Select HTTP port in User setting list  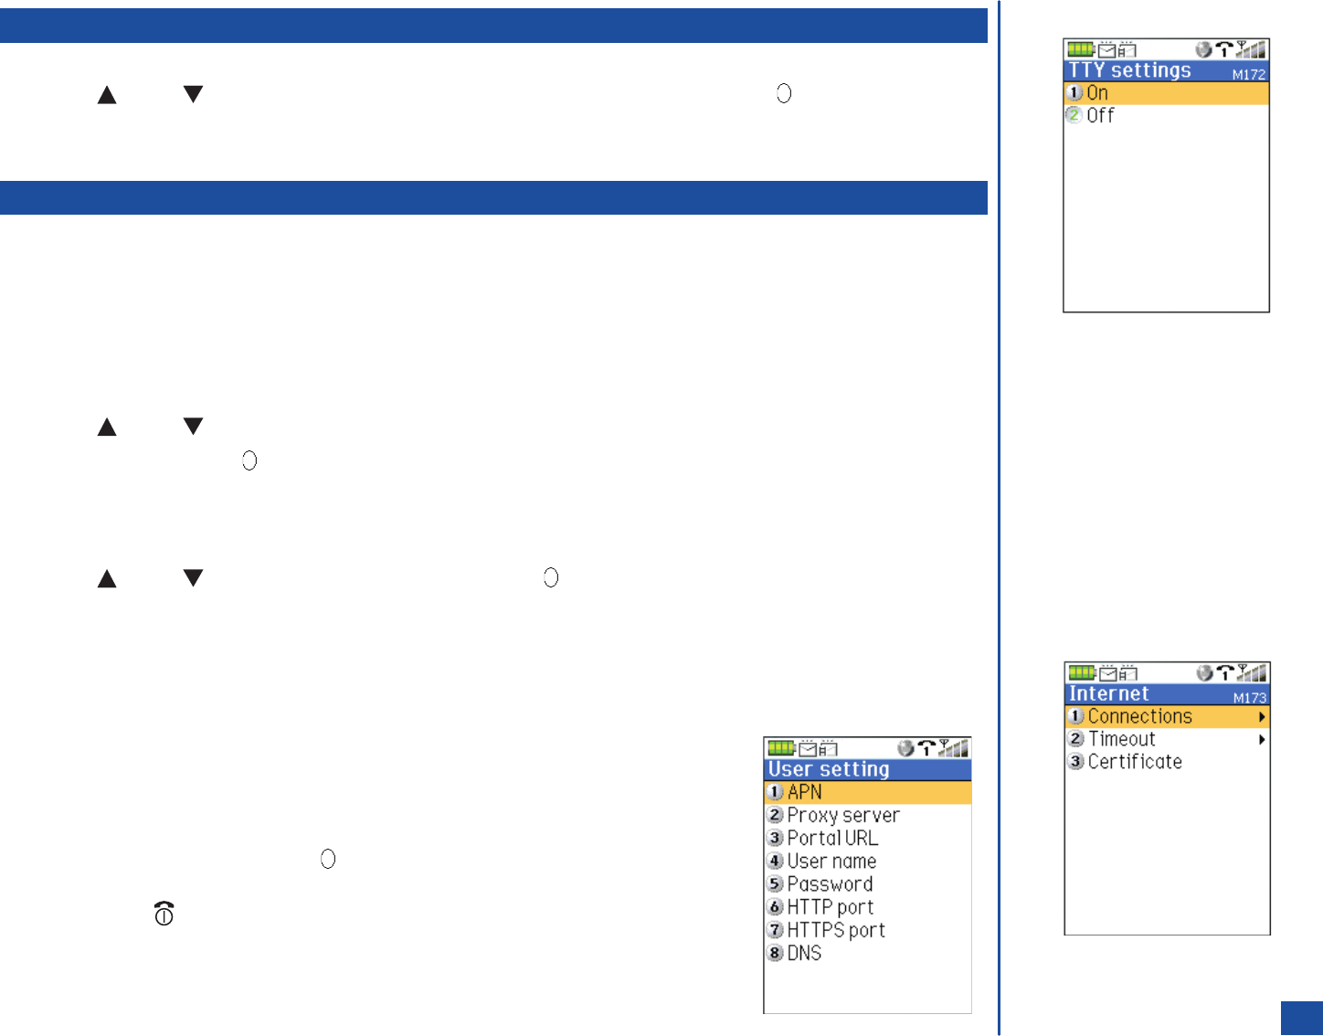click(x=868, y=907)
